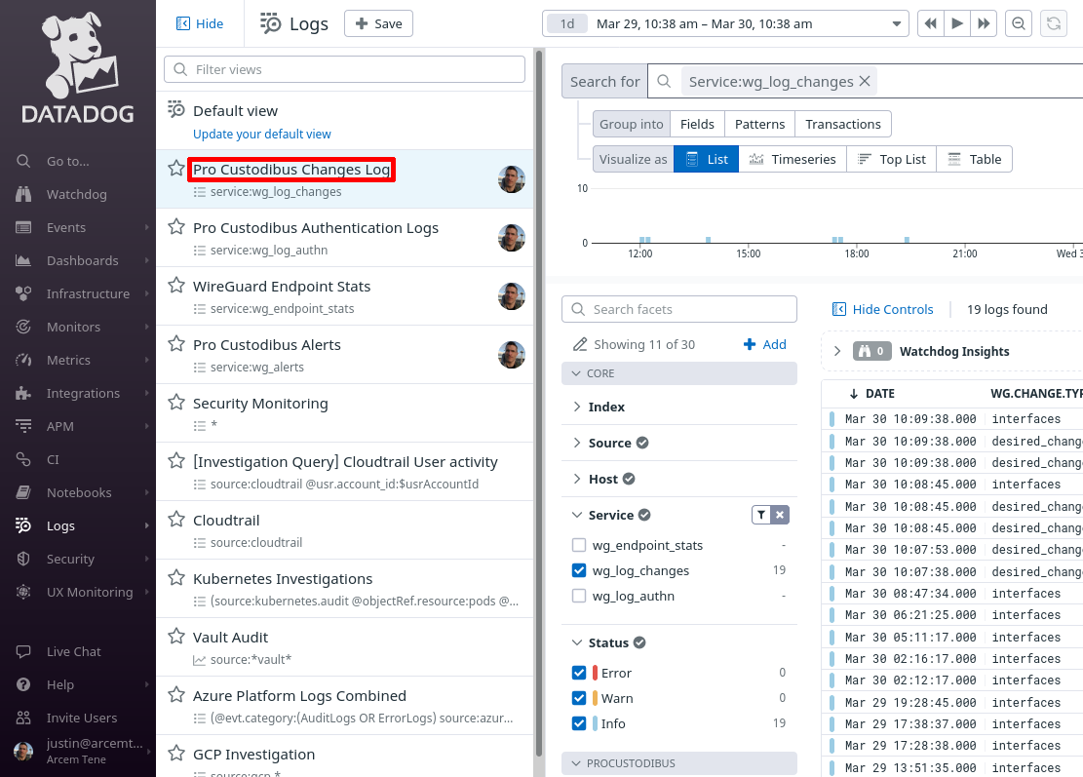The image size is (1083, 777).
Task: Zoom out the time range
Action: 1018,23
